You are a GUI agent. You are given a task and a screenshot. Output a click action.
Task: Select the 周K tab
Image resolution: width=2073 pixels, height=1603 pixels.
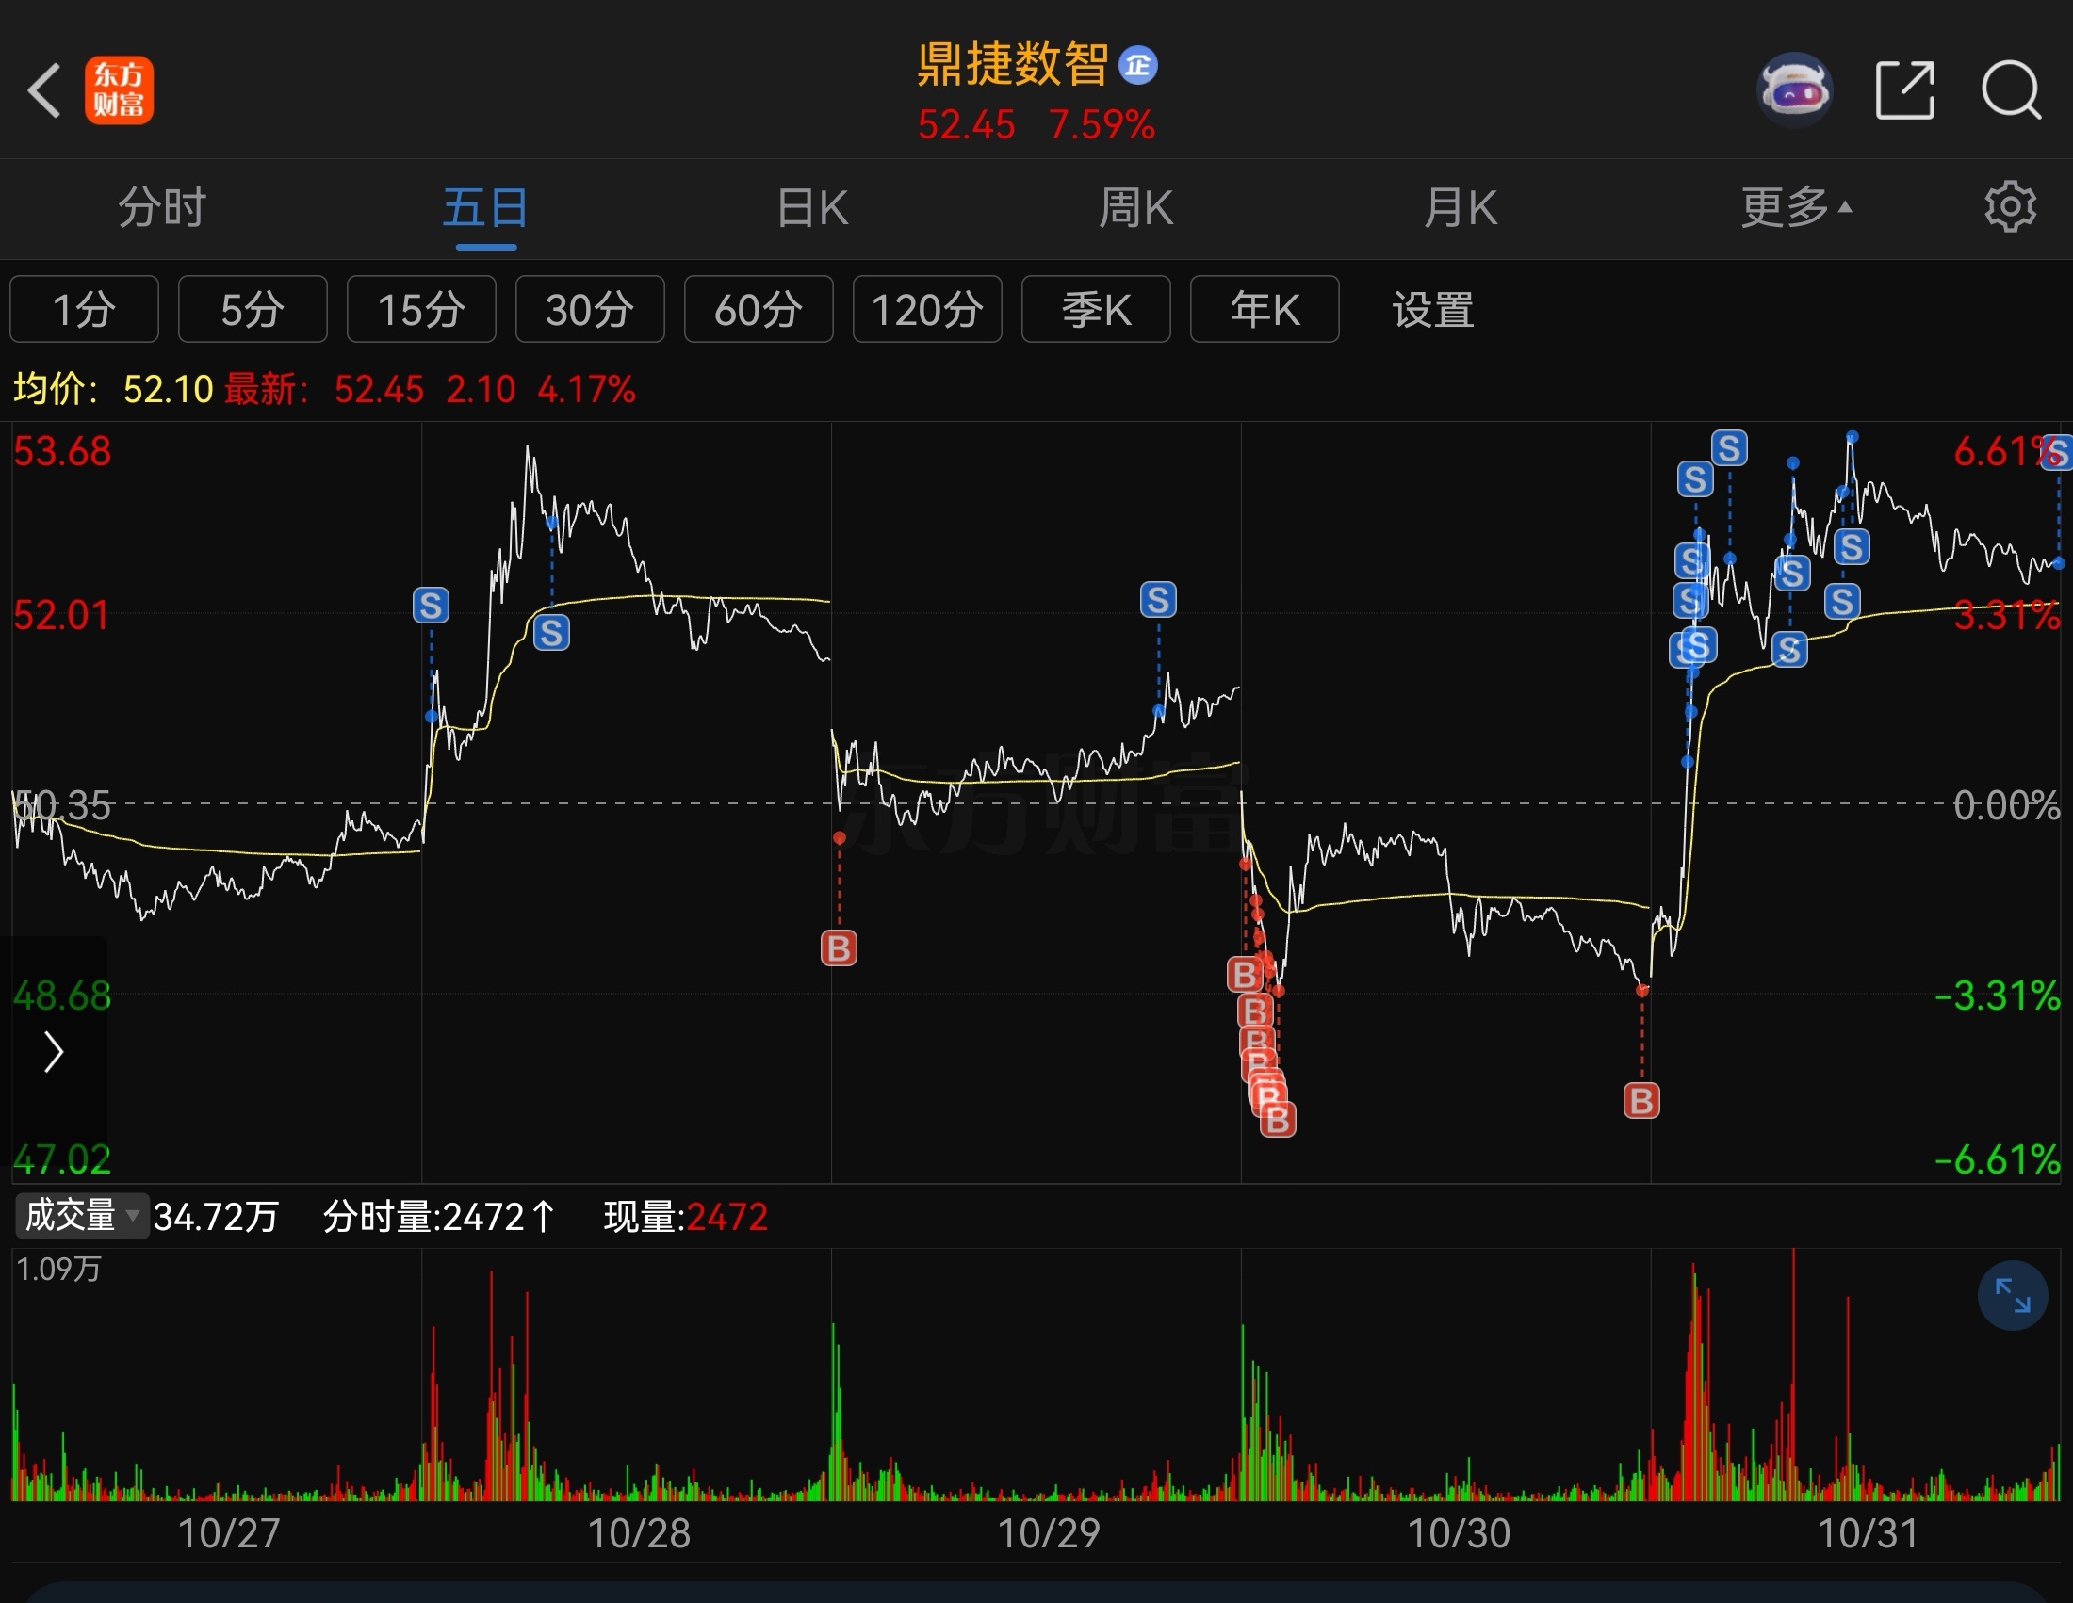pyautogui.click(x=1136, y=207)
